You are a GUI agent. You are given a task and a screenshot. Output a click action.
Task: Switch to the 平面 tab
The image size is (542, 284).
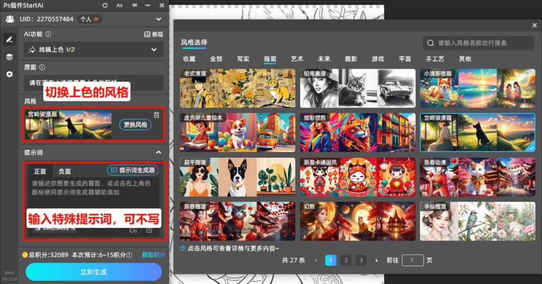[x=405, y=59]
